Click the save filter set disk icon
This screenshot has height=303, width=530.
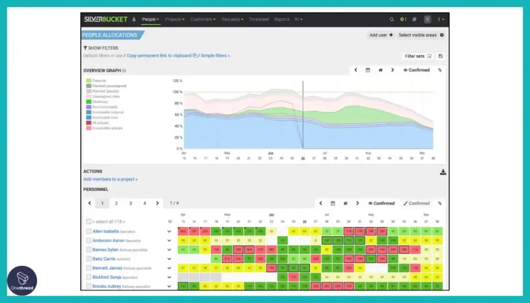pos(440,56)
